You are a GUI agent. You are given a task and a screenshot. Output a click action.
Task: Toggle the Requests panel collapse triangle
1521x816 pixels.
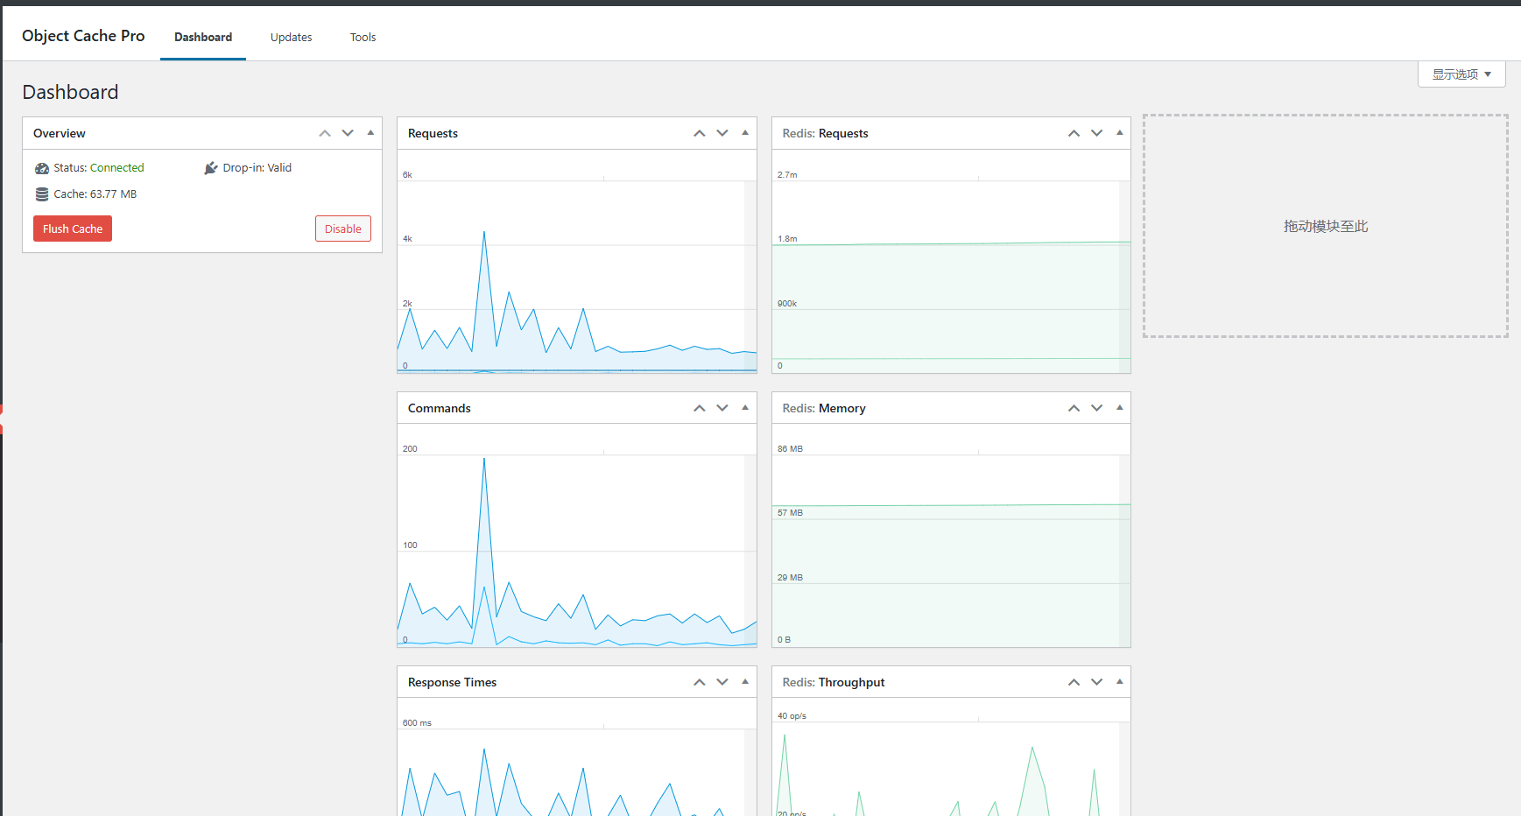tap(745, 133)
